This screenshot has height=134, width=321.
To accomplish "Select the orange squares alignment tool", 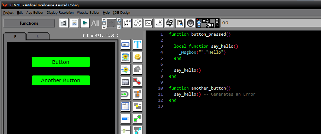I will (138, 94).
